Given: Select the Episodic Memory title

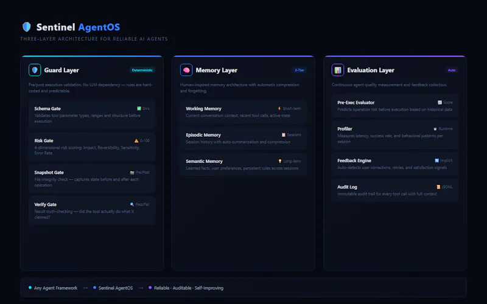Looking at the screenshot, I should pos(203,135).
